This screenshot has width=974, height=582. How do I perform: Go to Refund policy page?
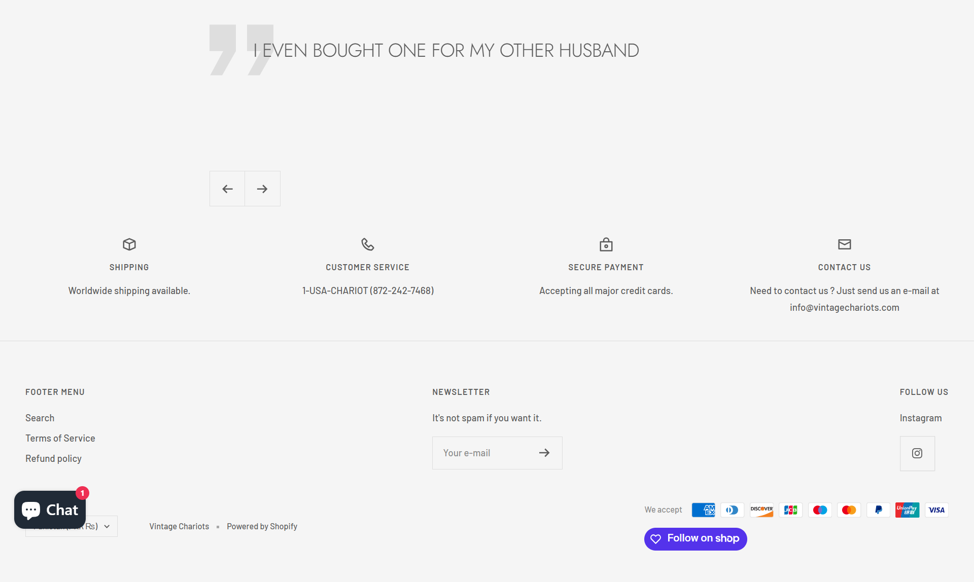pos(53,458)
